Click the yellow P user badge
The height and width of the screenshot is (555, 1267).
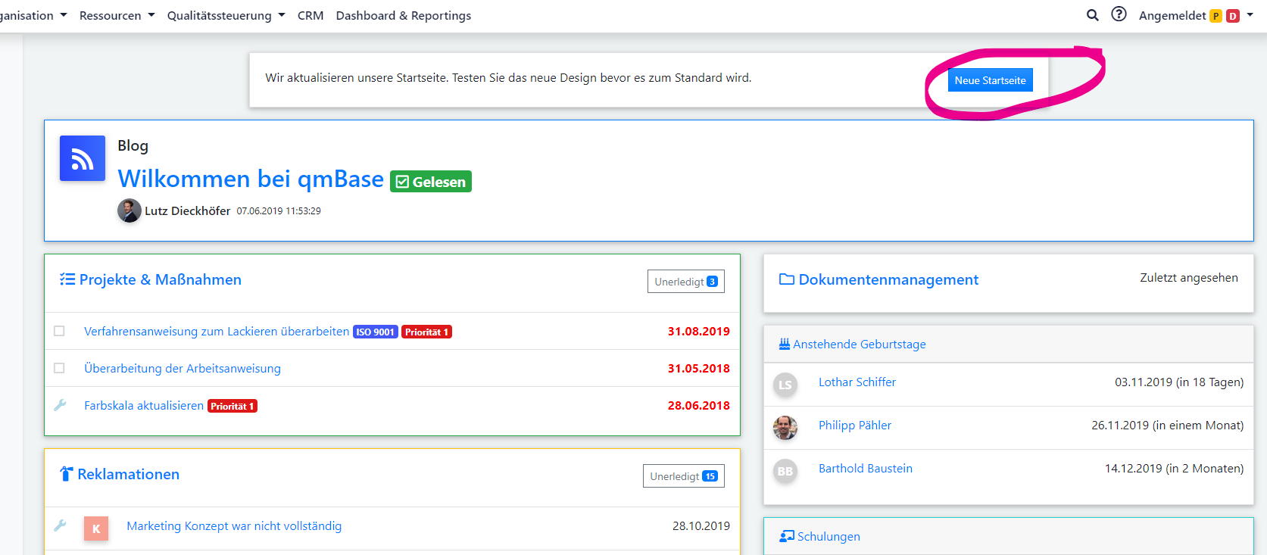1216,16
